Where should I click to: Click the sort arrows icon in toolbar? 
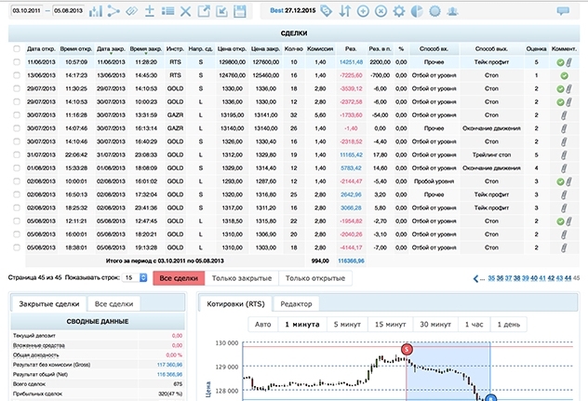click(x=344, y=11)
